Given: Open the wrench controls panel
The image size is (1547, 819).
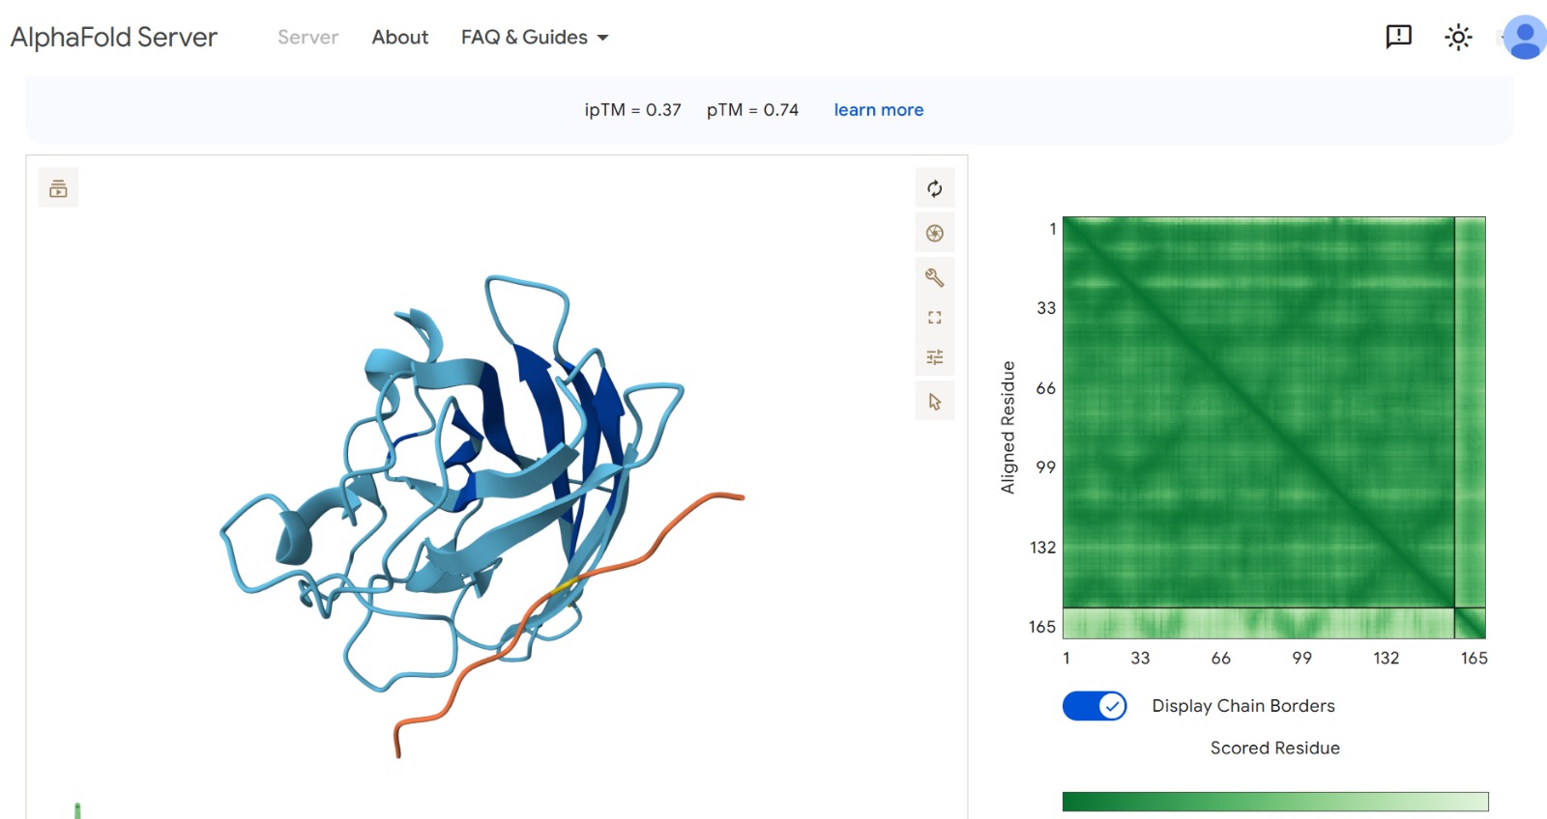Looking at the screenshot, I should [x=934, y=277].
